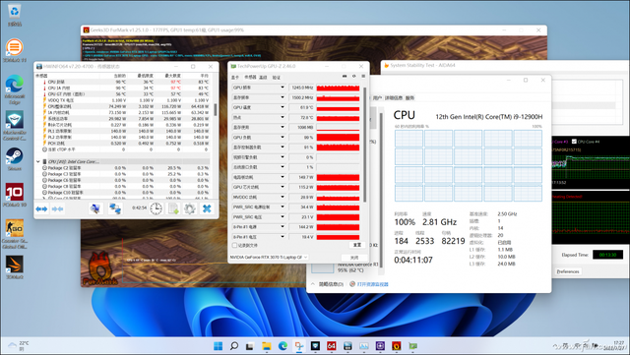Screen dimensions: 630x355
Task: Toggle the CPU Core #4 checkbox in AIDA64
Action: tap(574, 142)
